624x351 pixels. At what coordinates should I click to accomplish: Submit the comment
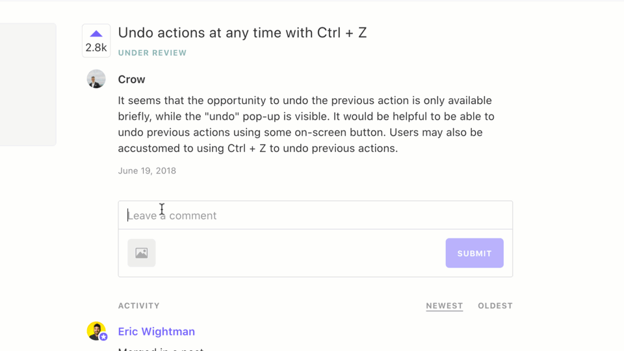(x=474, y=253)
